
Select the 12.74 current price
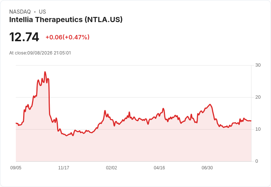tap(24, 37)
